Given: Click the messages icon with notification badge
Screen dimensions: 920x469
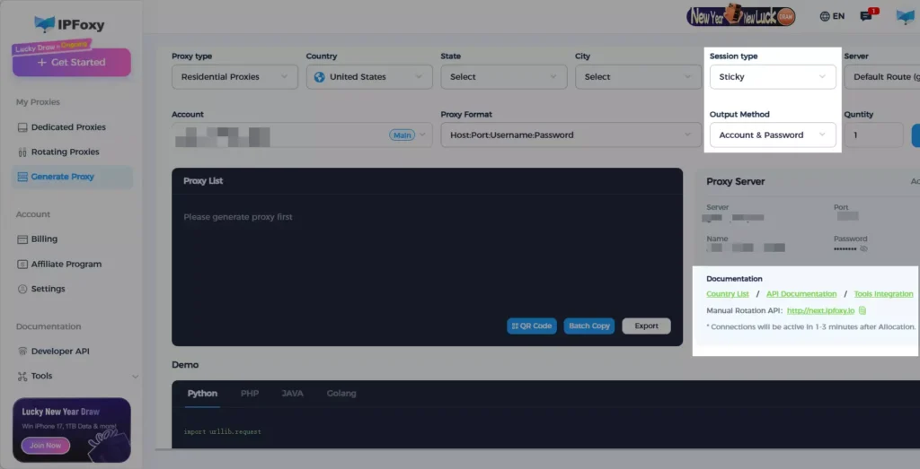Looking at the screenshot, I should point(866,16).
